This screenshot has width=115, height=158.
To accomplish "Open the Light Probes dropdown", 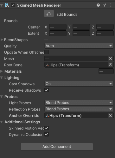I will click(x=79, y=103).
